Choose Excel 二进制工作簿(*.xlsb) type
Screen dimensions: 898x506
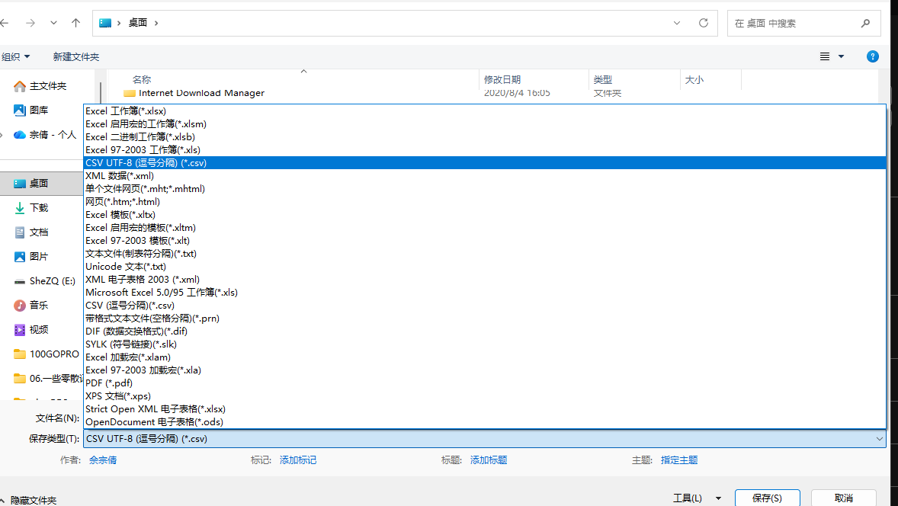tap(485, 137)
